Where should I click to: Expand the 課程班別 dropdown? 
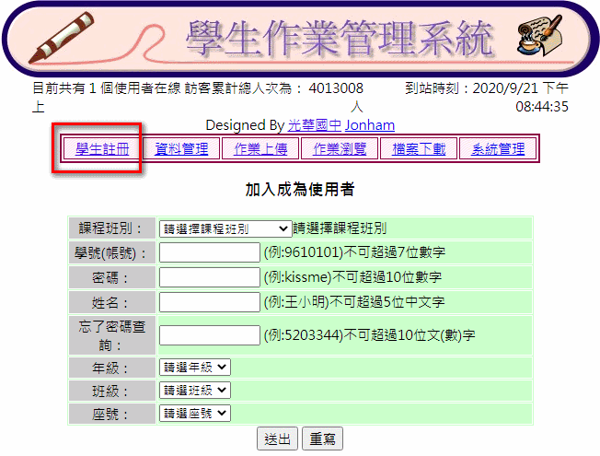pos(225,228)
